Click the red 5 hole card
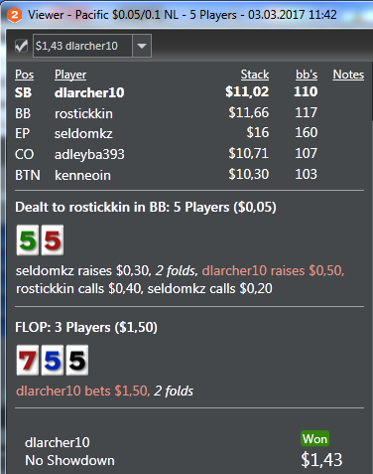The image size is (373, 474). tap(53, 240)
